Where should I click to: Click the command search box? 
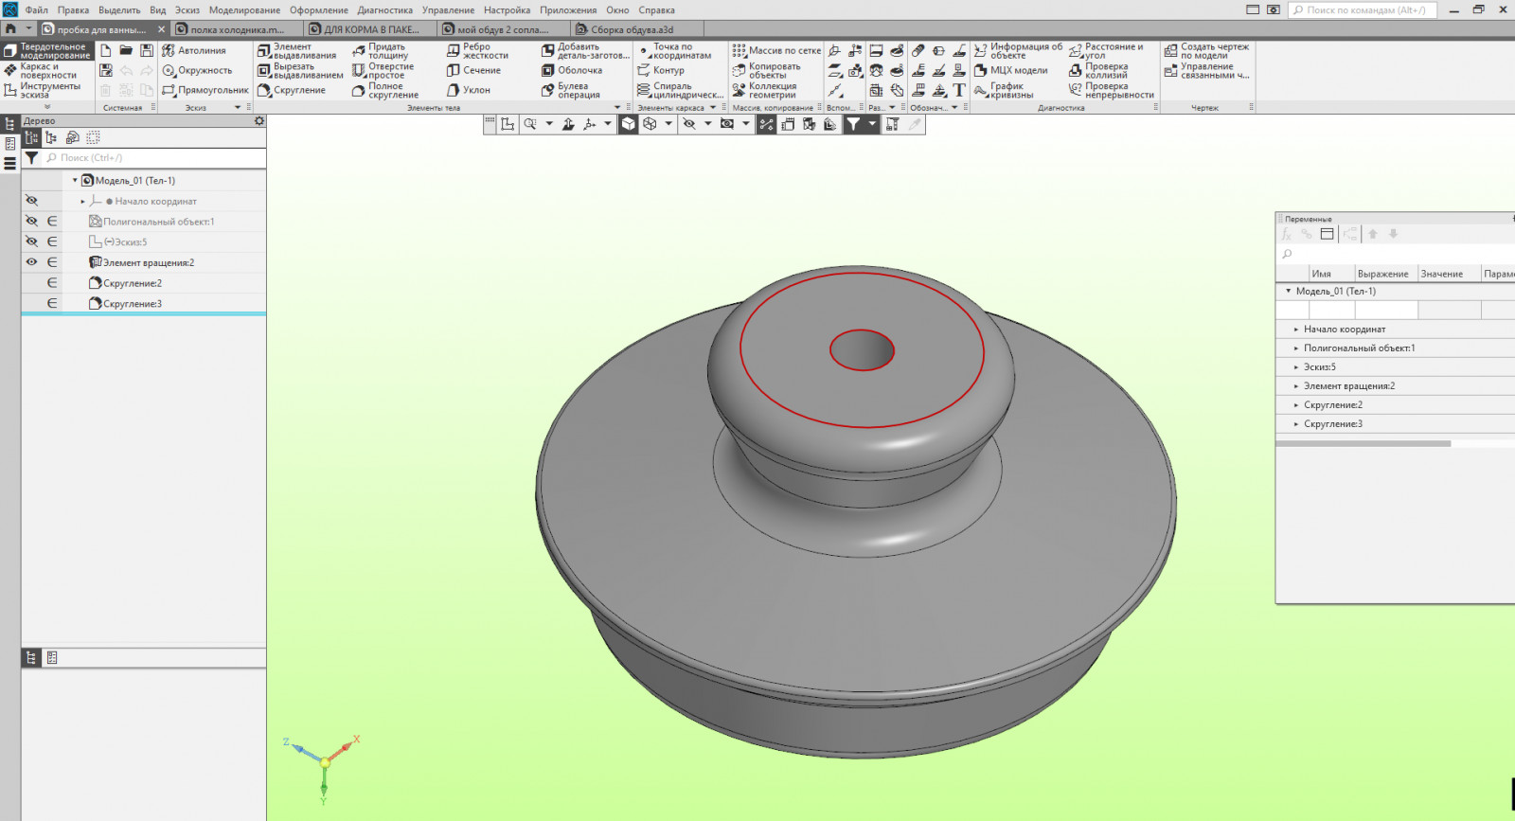(1363, 9)
